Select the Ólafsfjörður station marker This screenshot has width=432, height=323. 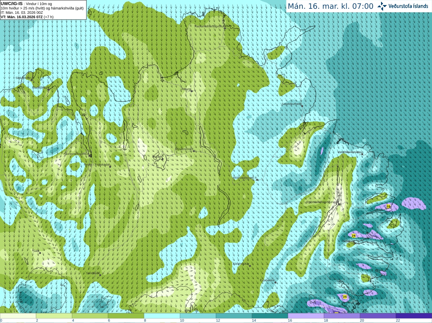(x=48, y=89)
